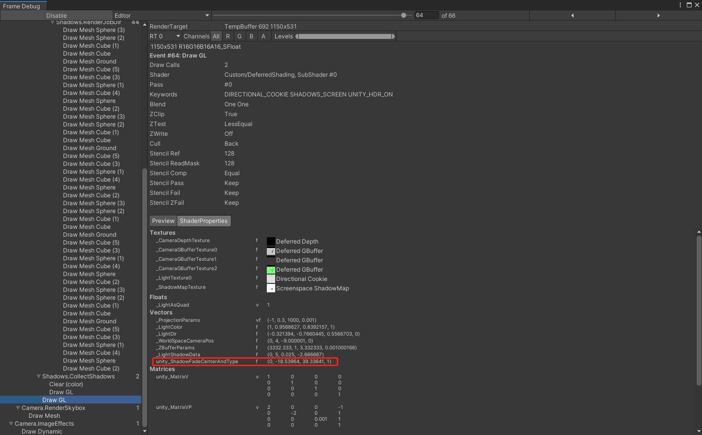
Task: Click _CameraGBufferTexture2 green GBuffer thumbnail
Action: [x=271, y=270]
